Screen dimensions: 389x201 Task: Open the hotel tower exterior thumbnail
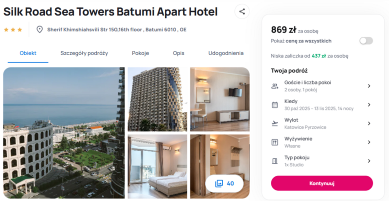[157, 99]
